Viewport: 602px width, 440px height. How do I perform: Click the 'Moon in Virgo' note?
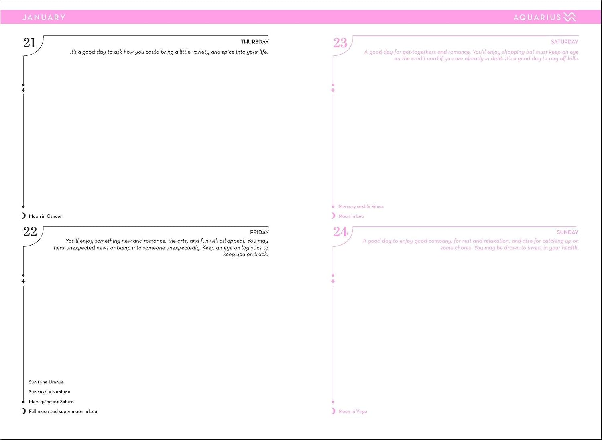353,411
